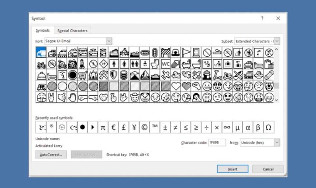
Task: Close the Symbol dialog
Action: [278, 18]
